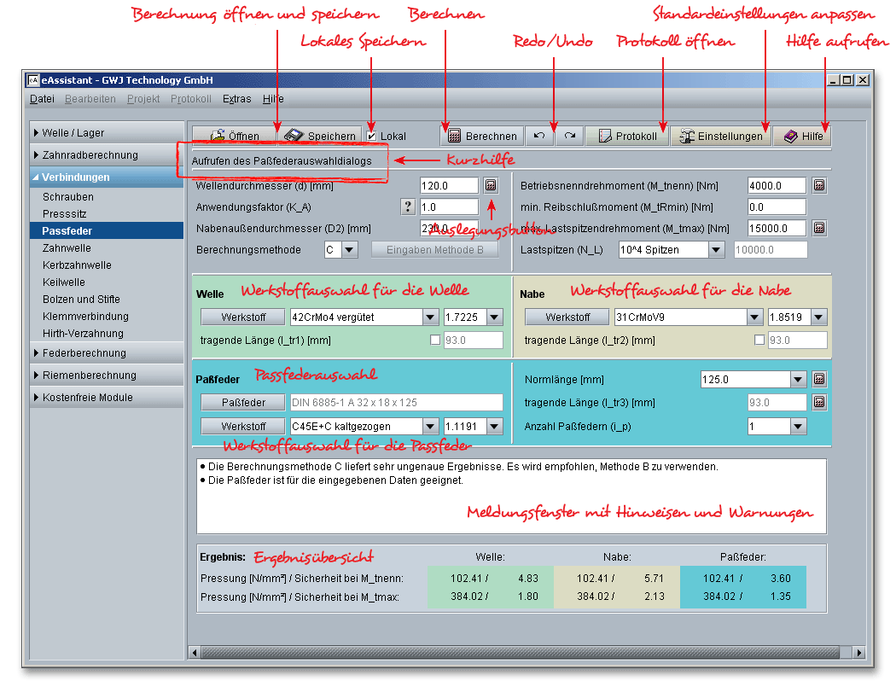This screenshot has width=896, height=681.
Task: Open the Datei menu
Action: 41,99
